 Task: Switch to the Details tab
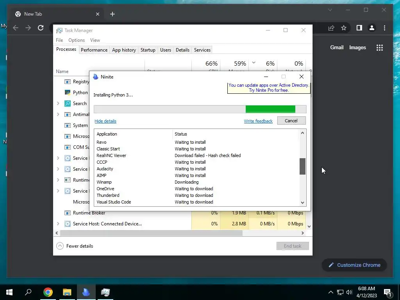pyautogui.click(x=183, y=50)
